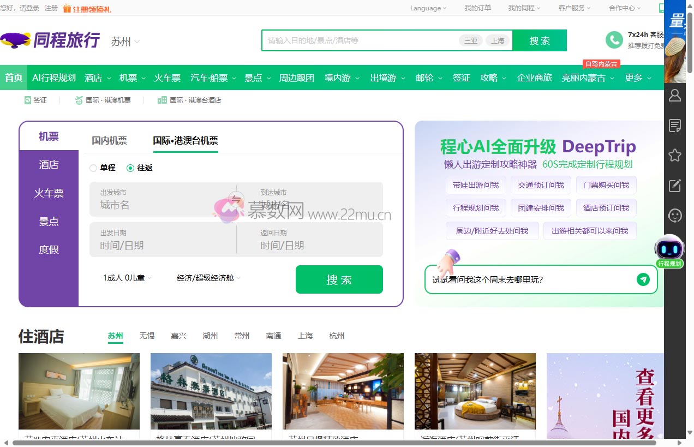The image size is (694, 447).
Task: Open the robot 行程规划 assistant icon
Action: pyautogui.click(x=669, y=251)
